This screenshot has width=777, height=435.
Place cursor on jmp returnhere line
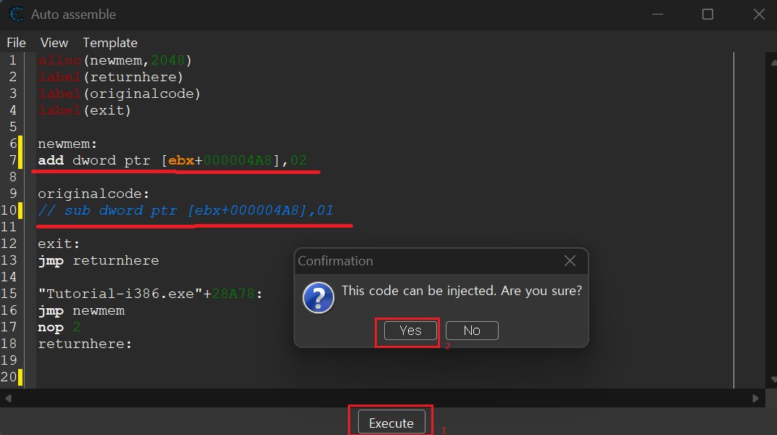point(99,260)
